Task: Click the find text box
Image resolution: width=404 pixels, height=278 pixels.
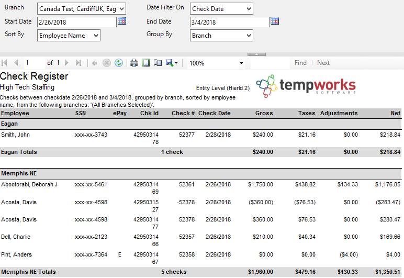Action: point(270,63)
